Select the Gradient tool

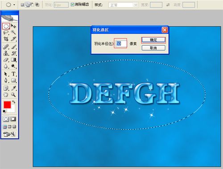tap(13, 60)
